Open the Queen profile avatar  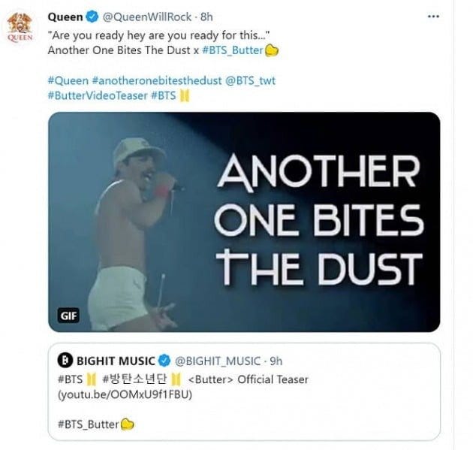click(x=20, y=27)
